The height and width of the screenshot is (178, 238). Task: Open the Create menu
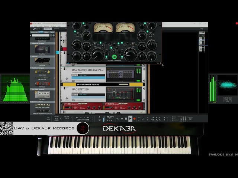[x=41, y=26]
